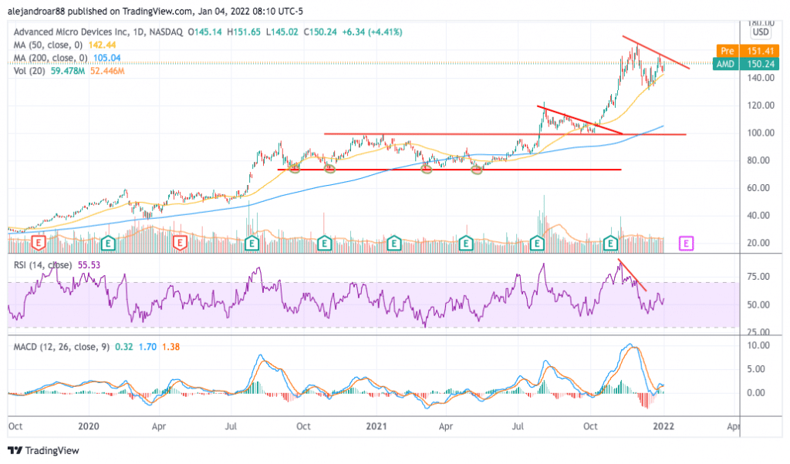Viewport: 790px width, 464px height.
Task: Click the volume average value 52.446M
Action: [x=107, y=71]
